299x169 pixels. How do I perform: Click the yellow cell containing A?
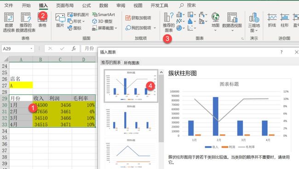(21, 86)
